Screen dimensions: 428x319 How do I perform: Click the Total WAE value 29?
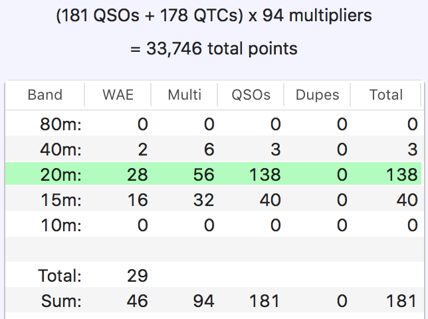click(138, 276)
